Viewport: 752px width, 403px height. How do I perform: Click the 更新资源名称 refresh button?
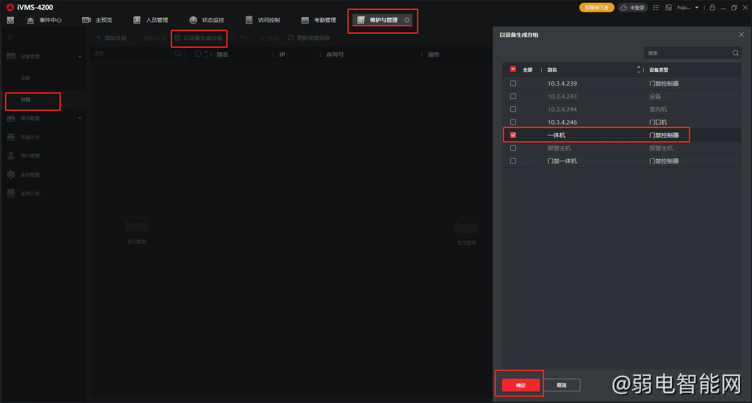(x=309, y=38)
